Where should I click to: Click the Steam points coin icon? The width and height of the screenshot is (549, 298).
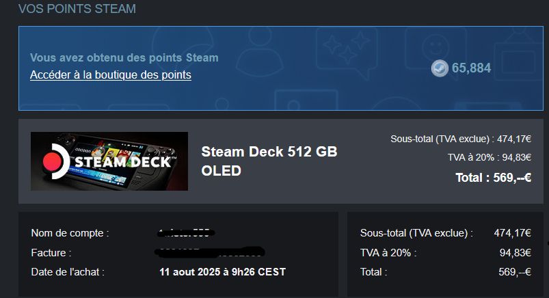click(x=440, y=68)
